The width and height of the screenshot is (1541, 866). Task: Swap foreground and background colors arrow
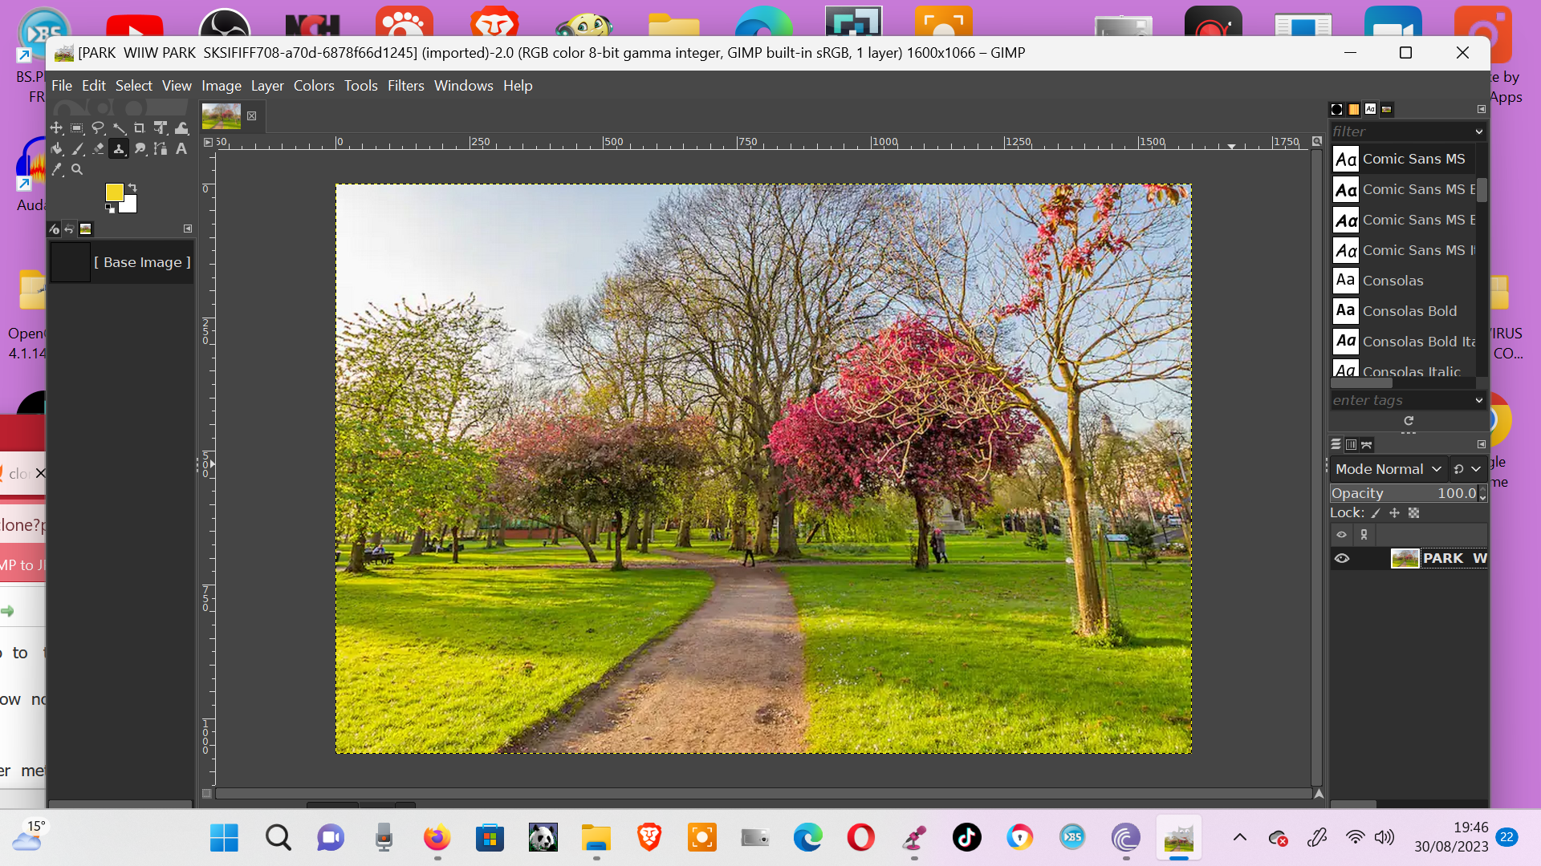click(132, 188)
